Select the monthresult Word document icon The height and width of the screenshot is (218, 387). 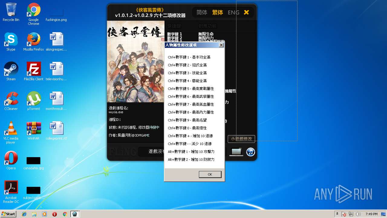[56, 101]
